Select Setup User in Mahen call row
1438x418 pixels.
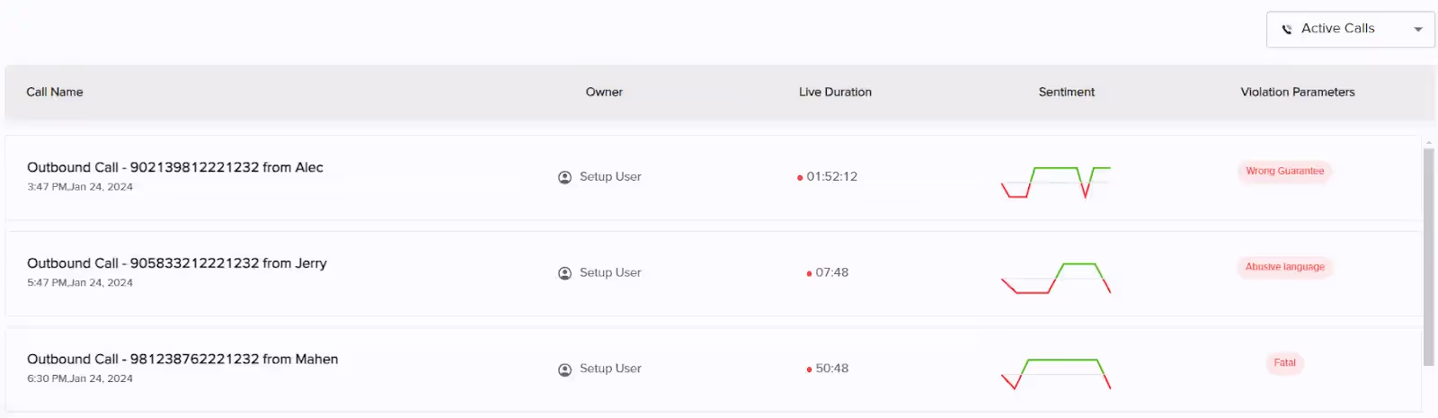610,369
